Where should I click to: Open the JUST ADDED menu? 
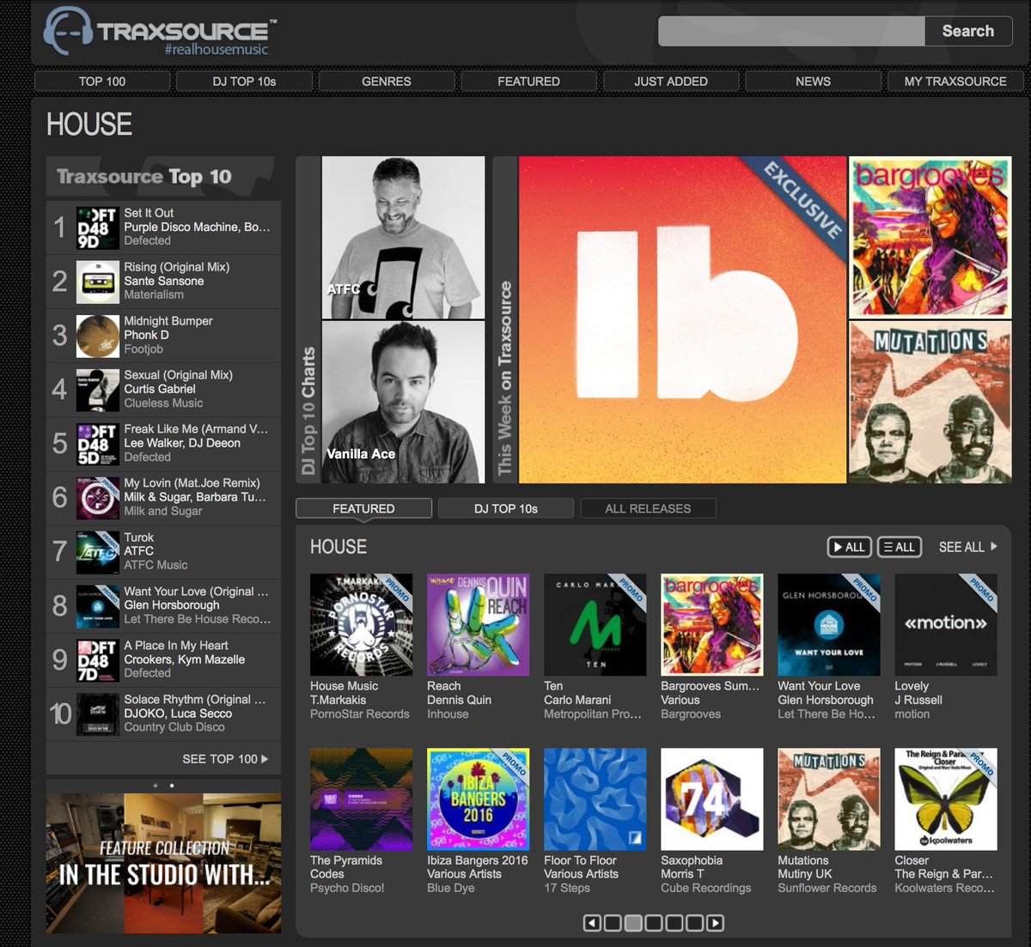[x=671, y=81]
